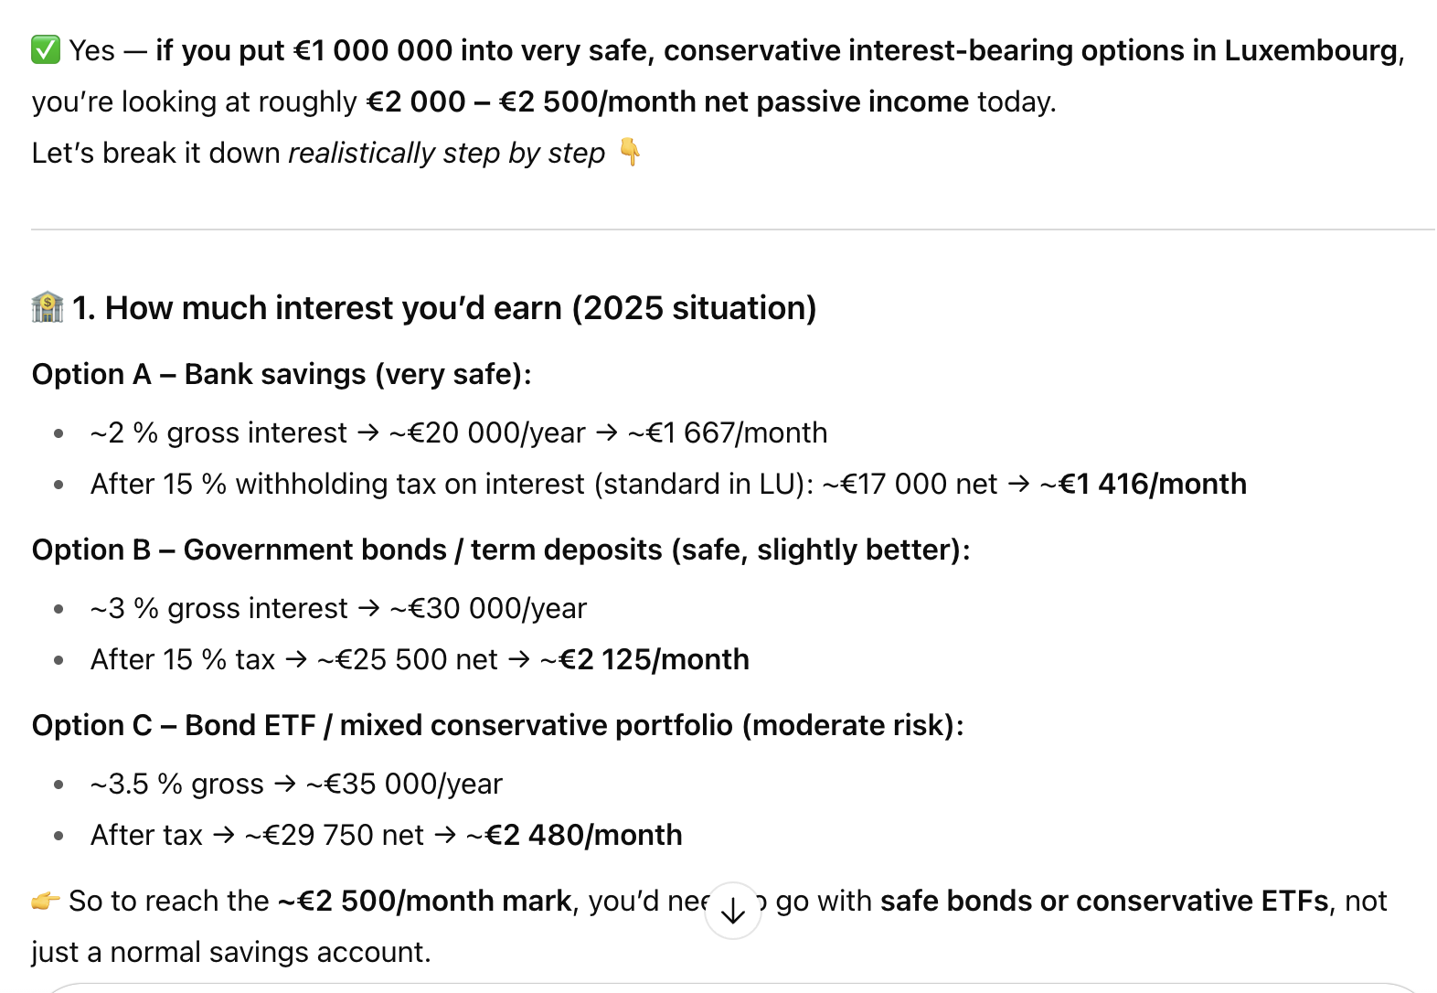Image resolution: width=1437 pixels, height=993 pixels.
Task: Click the green checkmark emoji
Action: [46, 50]
